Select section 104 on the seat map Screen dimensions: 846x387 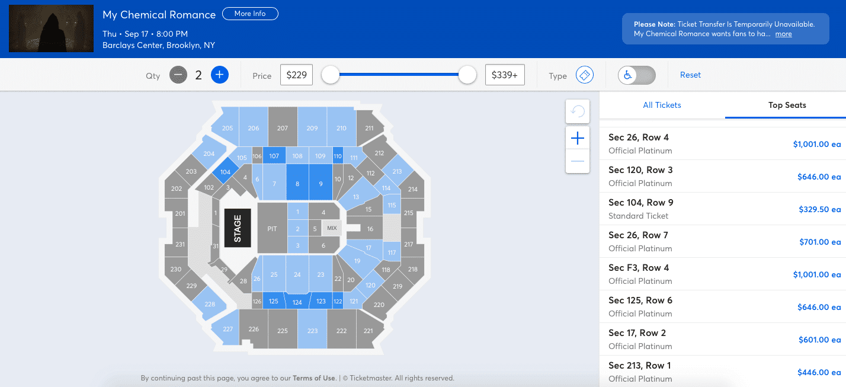coord(225,172)
